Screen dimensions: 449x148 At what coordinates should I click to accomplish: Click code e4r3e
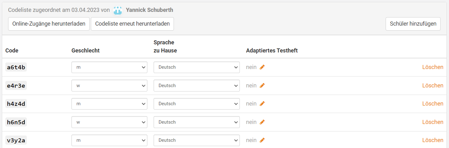coord(16,86)
